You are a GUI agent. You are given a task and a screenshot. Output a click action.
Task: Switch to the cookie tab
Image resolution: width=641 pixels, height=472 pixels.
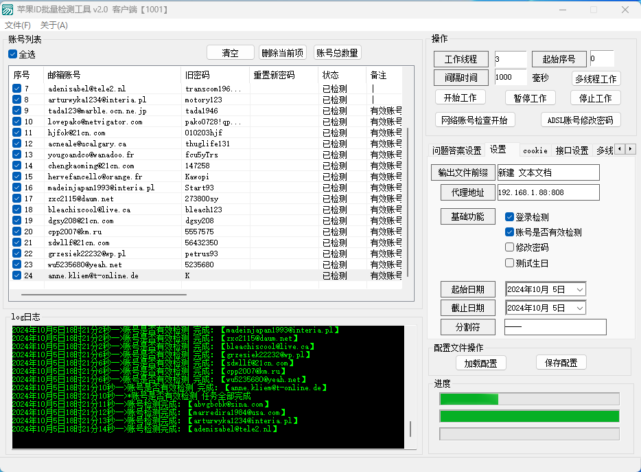coord(535,150)
